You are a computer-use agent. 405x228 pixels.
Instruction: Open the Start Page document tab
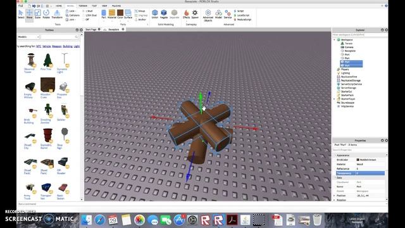[91, 30]
